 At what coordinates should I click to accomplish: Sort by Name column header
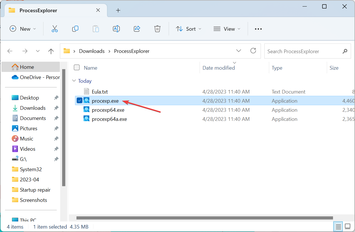(x=91, y=68)
